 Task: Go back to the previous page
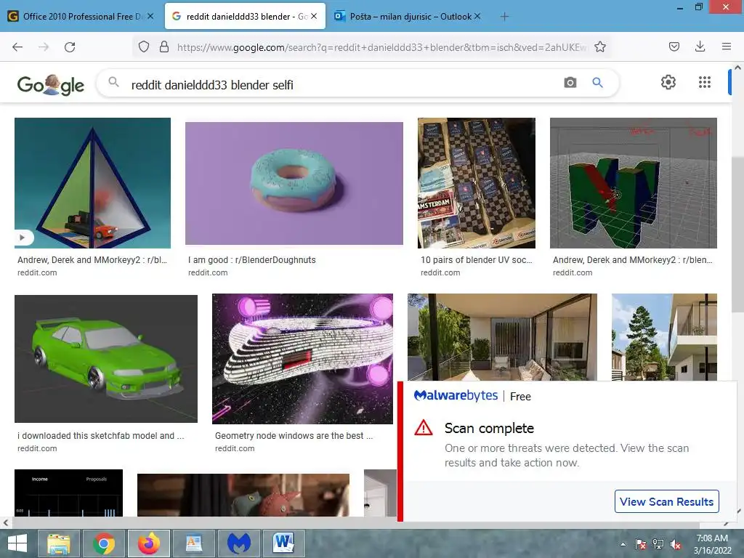pyautogui.click(x=17, y=47)
